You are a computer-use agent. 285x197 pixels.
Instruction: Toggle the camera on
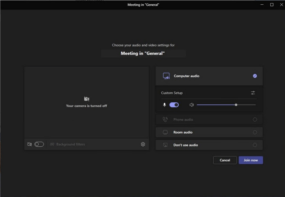39,144
